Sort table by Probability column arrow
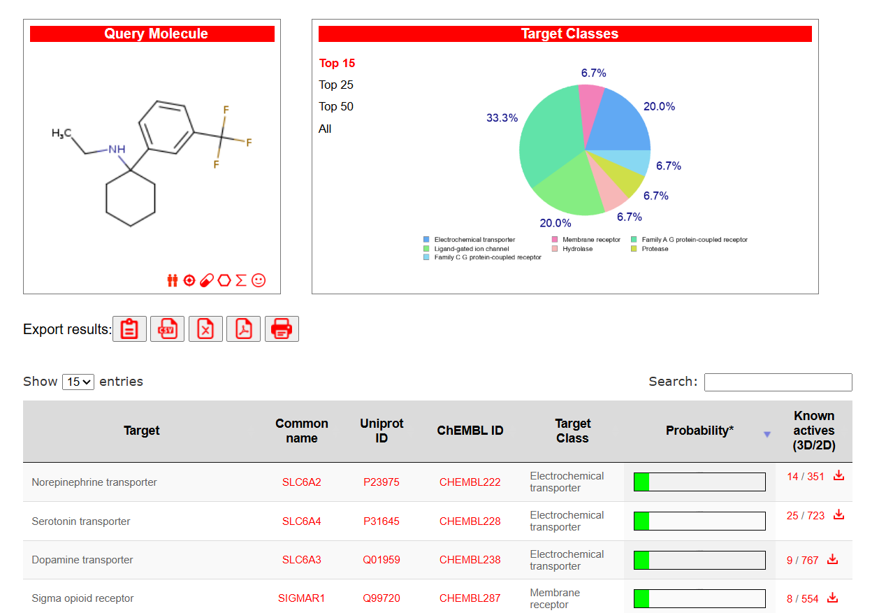Image resolution: width=886 pixels, height=613 pixels. 767,434
